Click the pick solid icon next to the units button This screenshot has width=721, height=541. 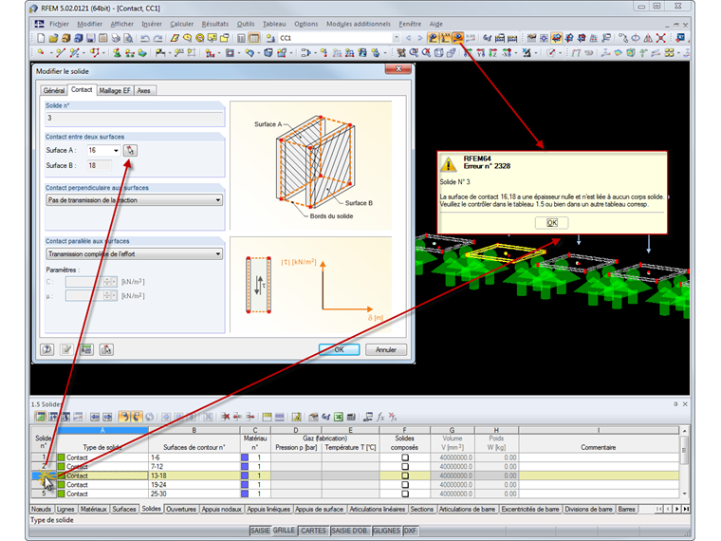tap(106, 349)
